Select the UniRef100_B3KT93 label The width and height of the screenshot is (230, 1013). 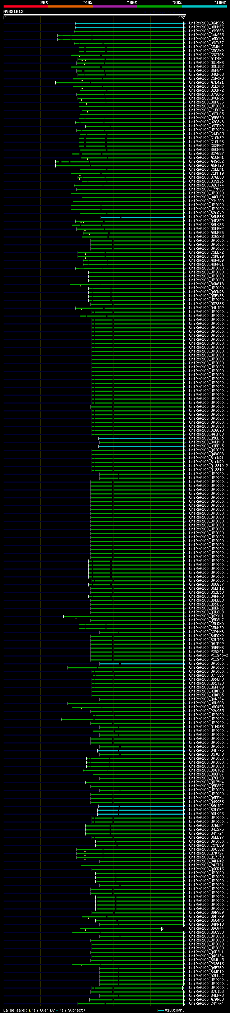point(206,639)
